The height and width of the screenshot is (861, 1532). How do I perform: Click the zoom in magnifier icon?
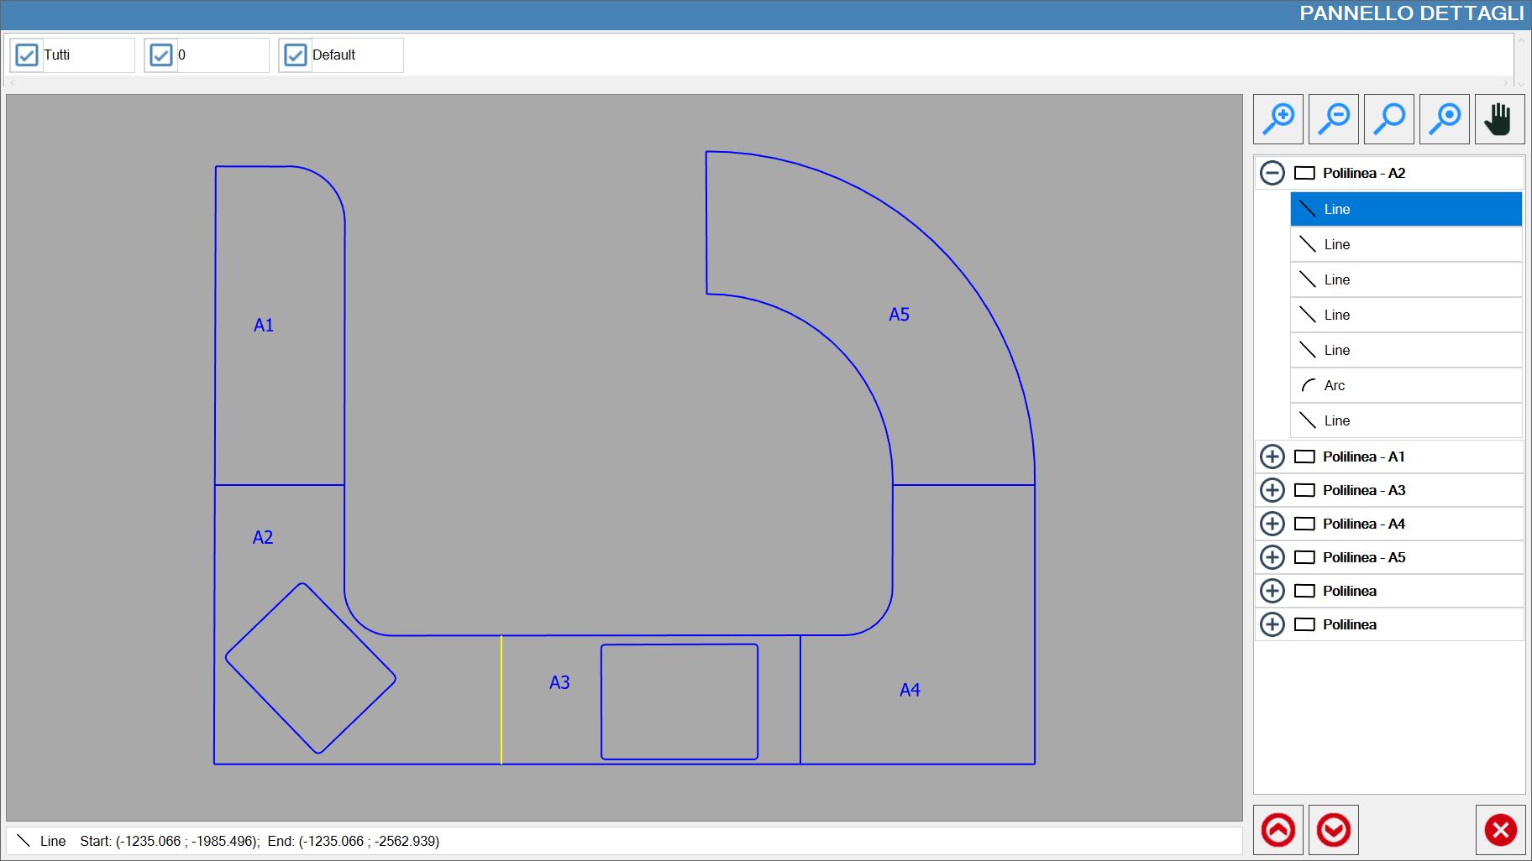point(1278,119)
